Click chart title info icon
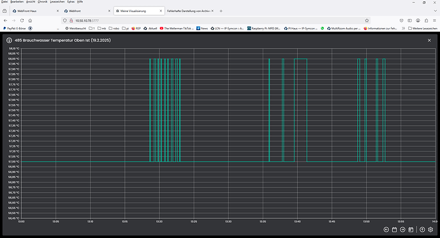 [x=9, y=40]
